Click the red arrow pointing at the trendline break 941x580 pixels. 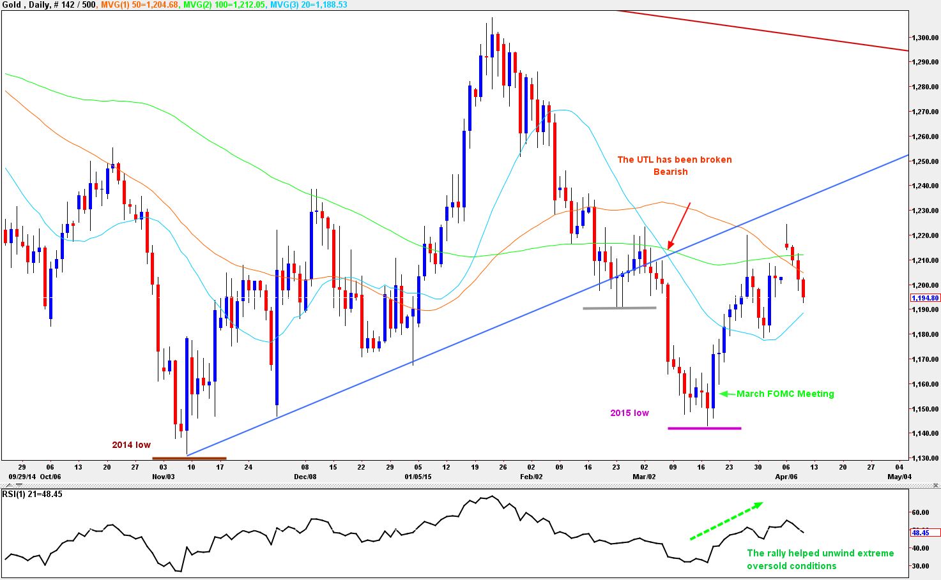680,227
